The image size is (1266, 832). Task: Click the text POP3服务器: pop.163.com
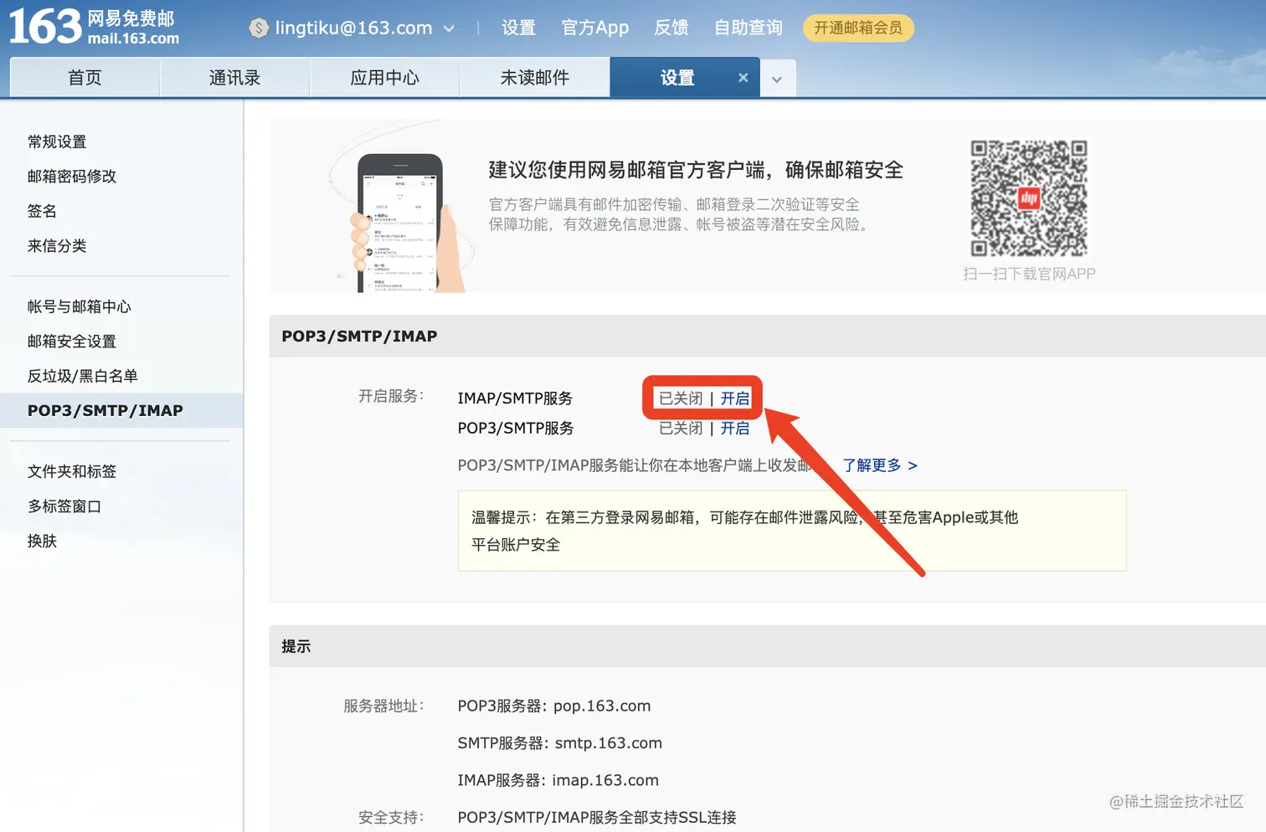(x=554, y=706)
